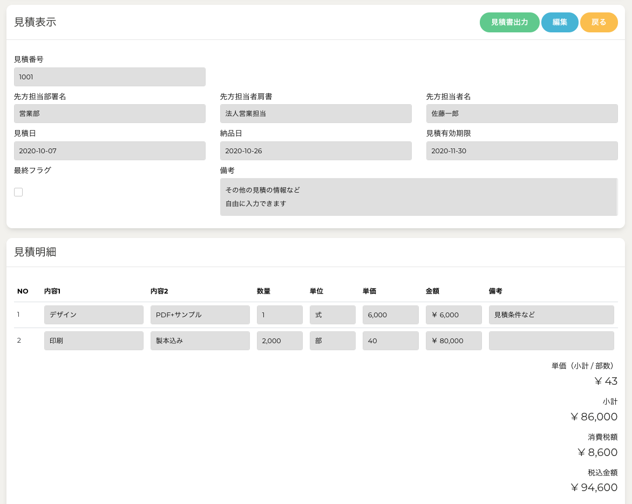Click the 最終フラグ label
The image size is (632, 504).
coord(32,171)
